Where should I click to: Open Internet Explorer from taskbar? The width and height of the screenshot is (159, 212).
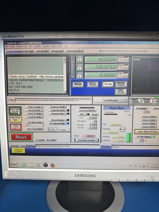tap(24, 165)
